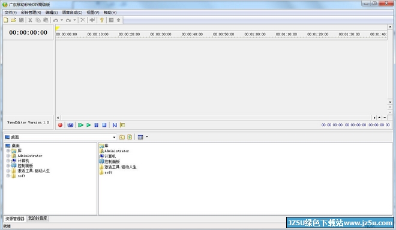Open the 视图(V) menu
Viewport: 396px width, 230px height.
point(93,13)
